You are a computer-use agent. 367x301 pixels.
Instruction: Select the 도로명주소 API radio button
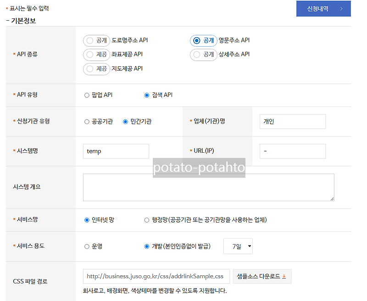point(91,40)
